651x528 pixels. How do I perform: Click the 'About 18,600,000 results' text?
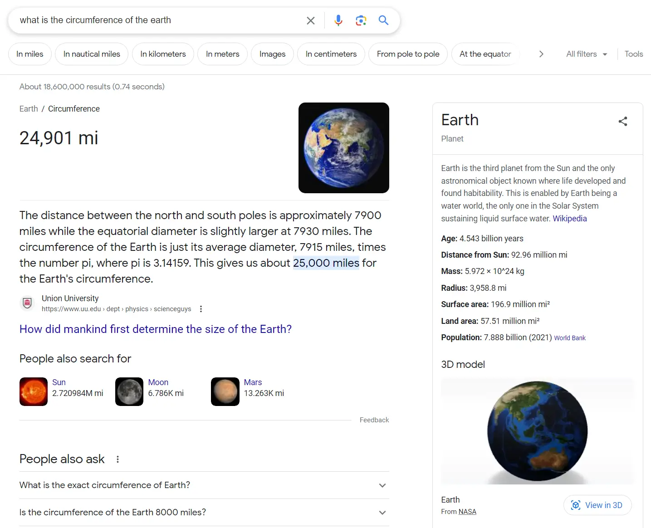point(92,87)
